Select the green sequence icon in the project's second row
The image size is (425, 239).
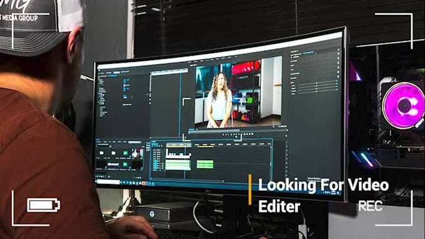pos(125,165)
